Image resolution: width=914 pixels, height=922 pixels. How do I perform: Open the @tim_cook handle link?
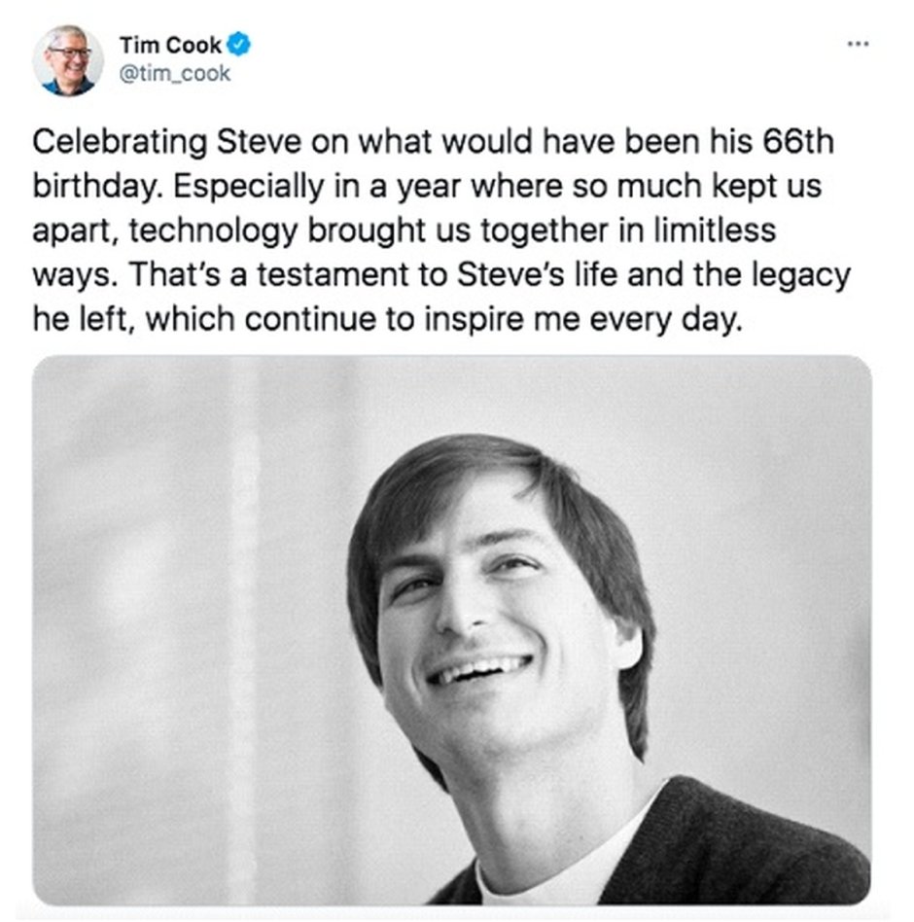coord(175,74)
